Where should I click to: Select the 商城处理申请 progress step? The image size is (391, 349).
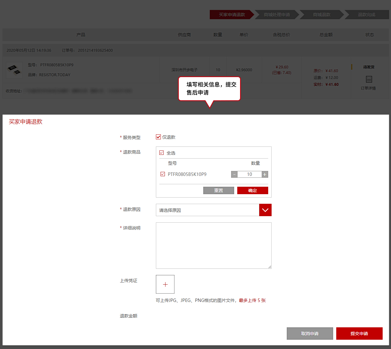277,15
